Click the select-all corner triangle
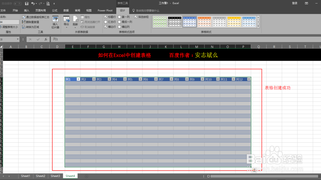This screenshot has width=321, height=180. point(1,47)
